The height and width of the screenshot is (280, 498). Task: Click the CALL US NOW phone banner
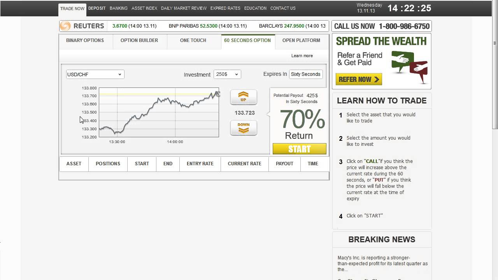click(x=382, y=26)
